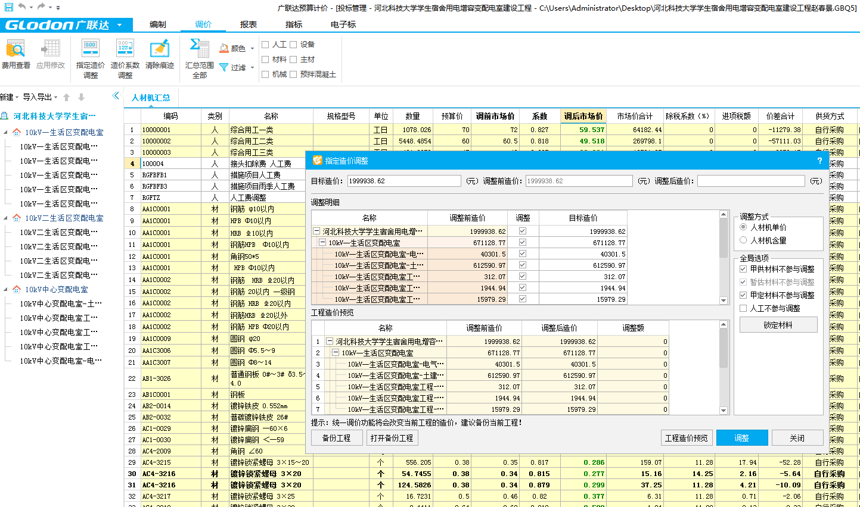The image size is (860, 507).
Task: Click 调整明细 scrollbar down arrow
Action: point(724,301)
